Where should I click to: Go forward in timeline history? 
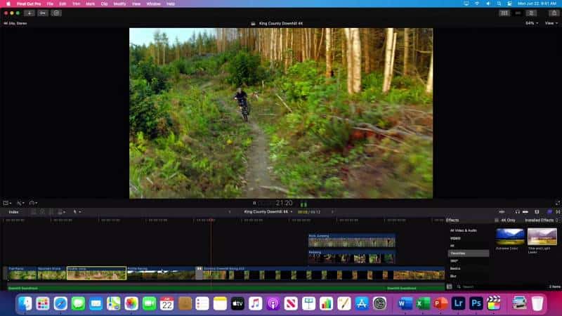pyautogui.click(x=332, y=212)
